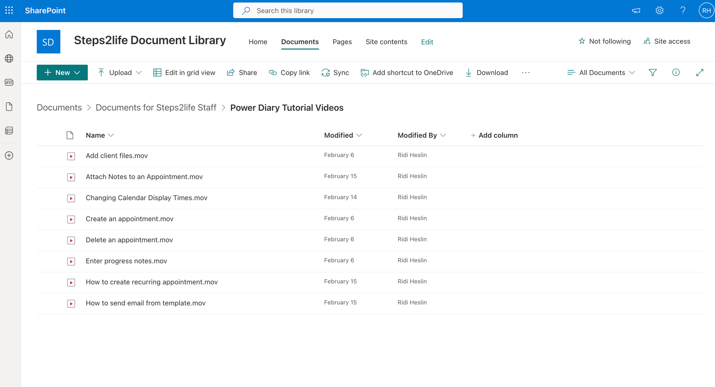715x387 pixels.
Task: Click video icon for Changing Calendar Display Times.mov
Action: [x=71, y=198]
